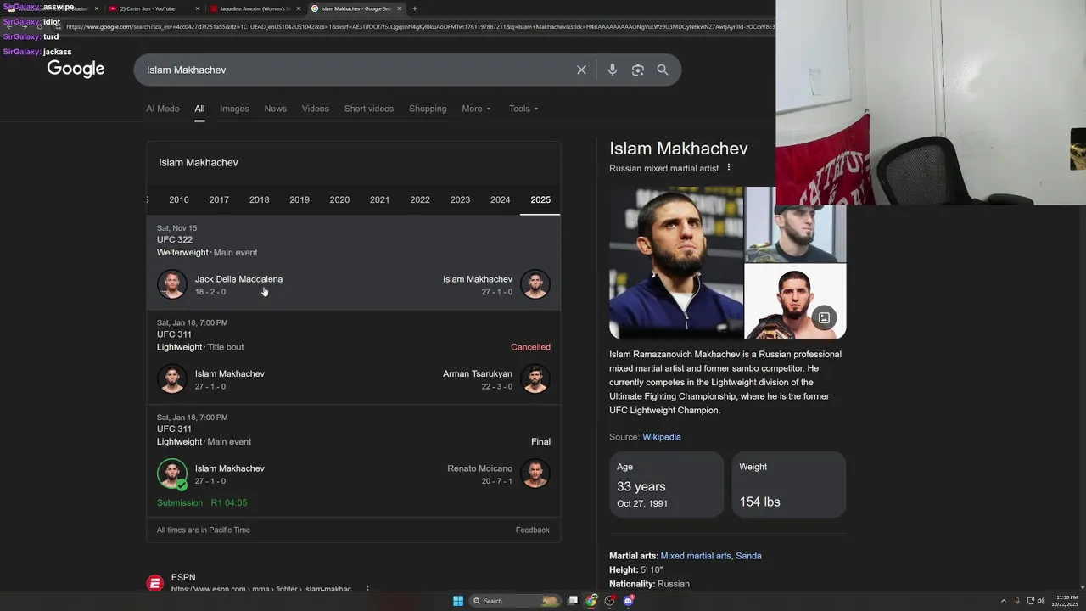1086x611 pixels.
Task: Open Jack Della Maddalena fighter name
Action: [238, 279]
